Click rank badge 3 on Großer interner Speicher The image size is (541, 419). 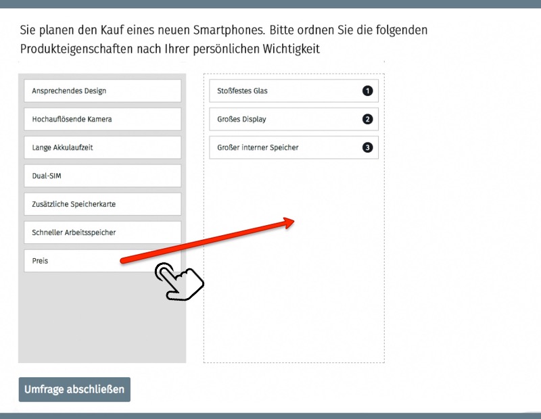[x=367, y=147]
